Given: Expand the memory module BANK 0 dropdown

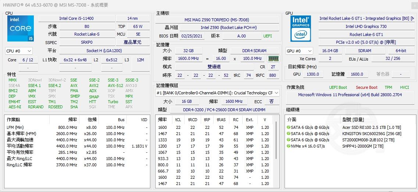Looking at the screenshot, I should (218, 93).
